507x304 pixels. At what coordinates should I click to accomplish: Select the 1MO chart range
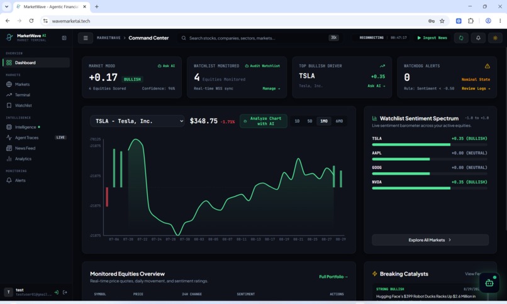(x=324, y=121)
